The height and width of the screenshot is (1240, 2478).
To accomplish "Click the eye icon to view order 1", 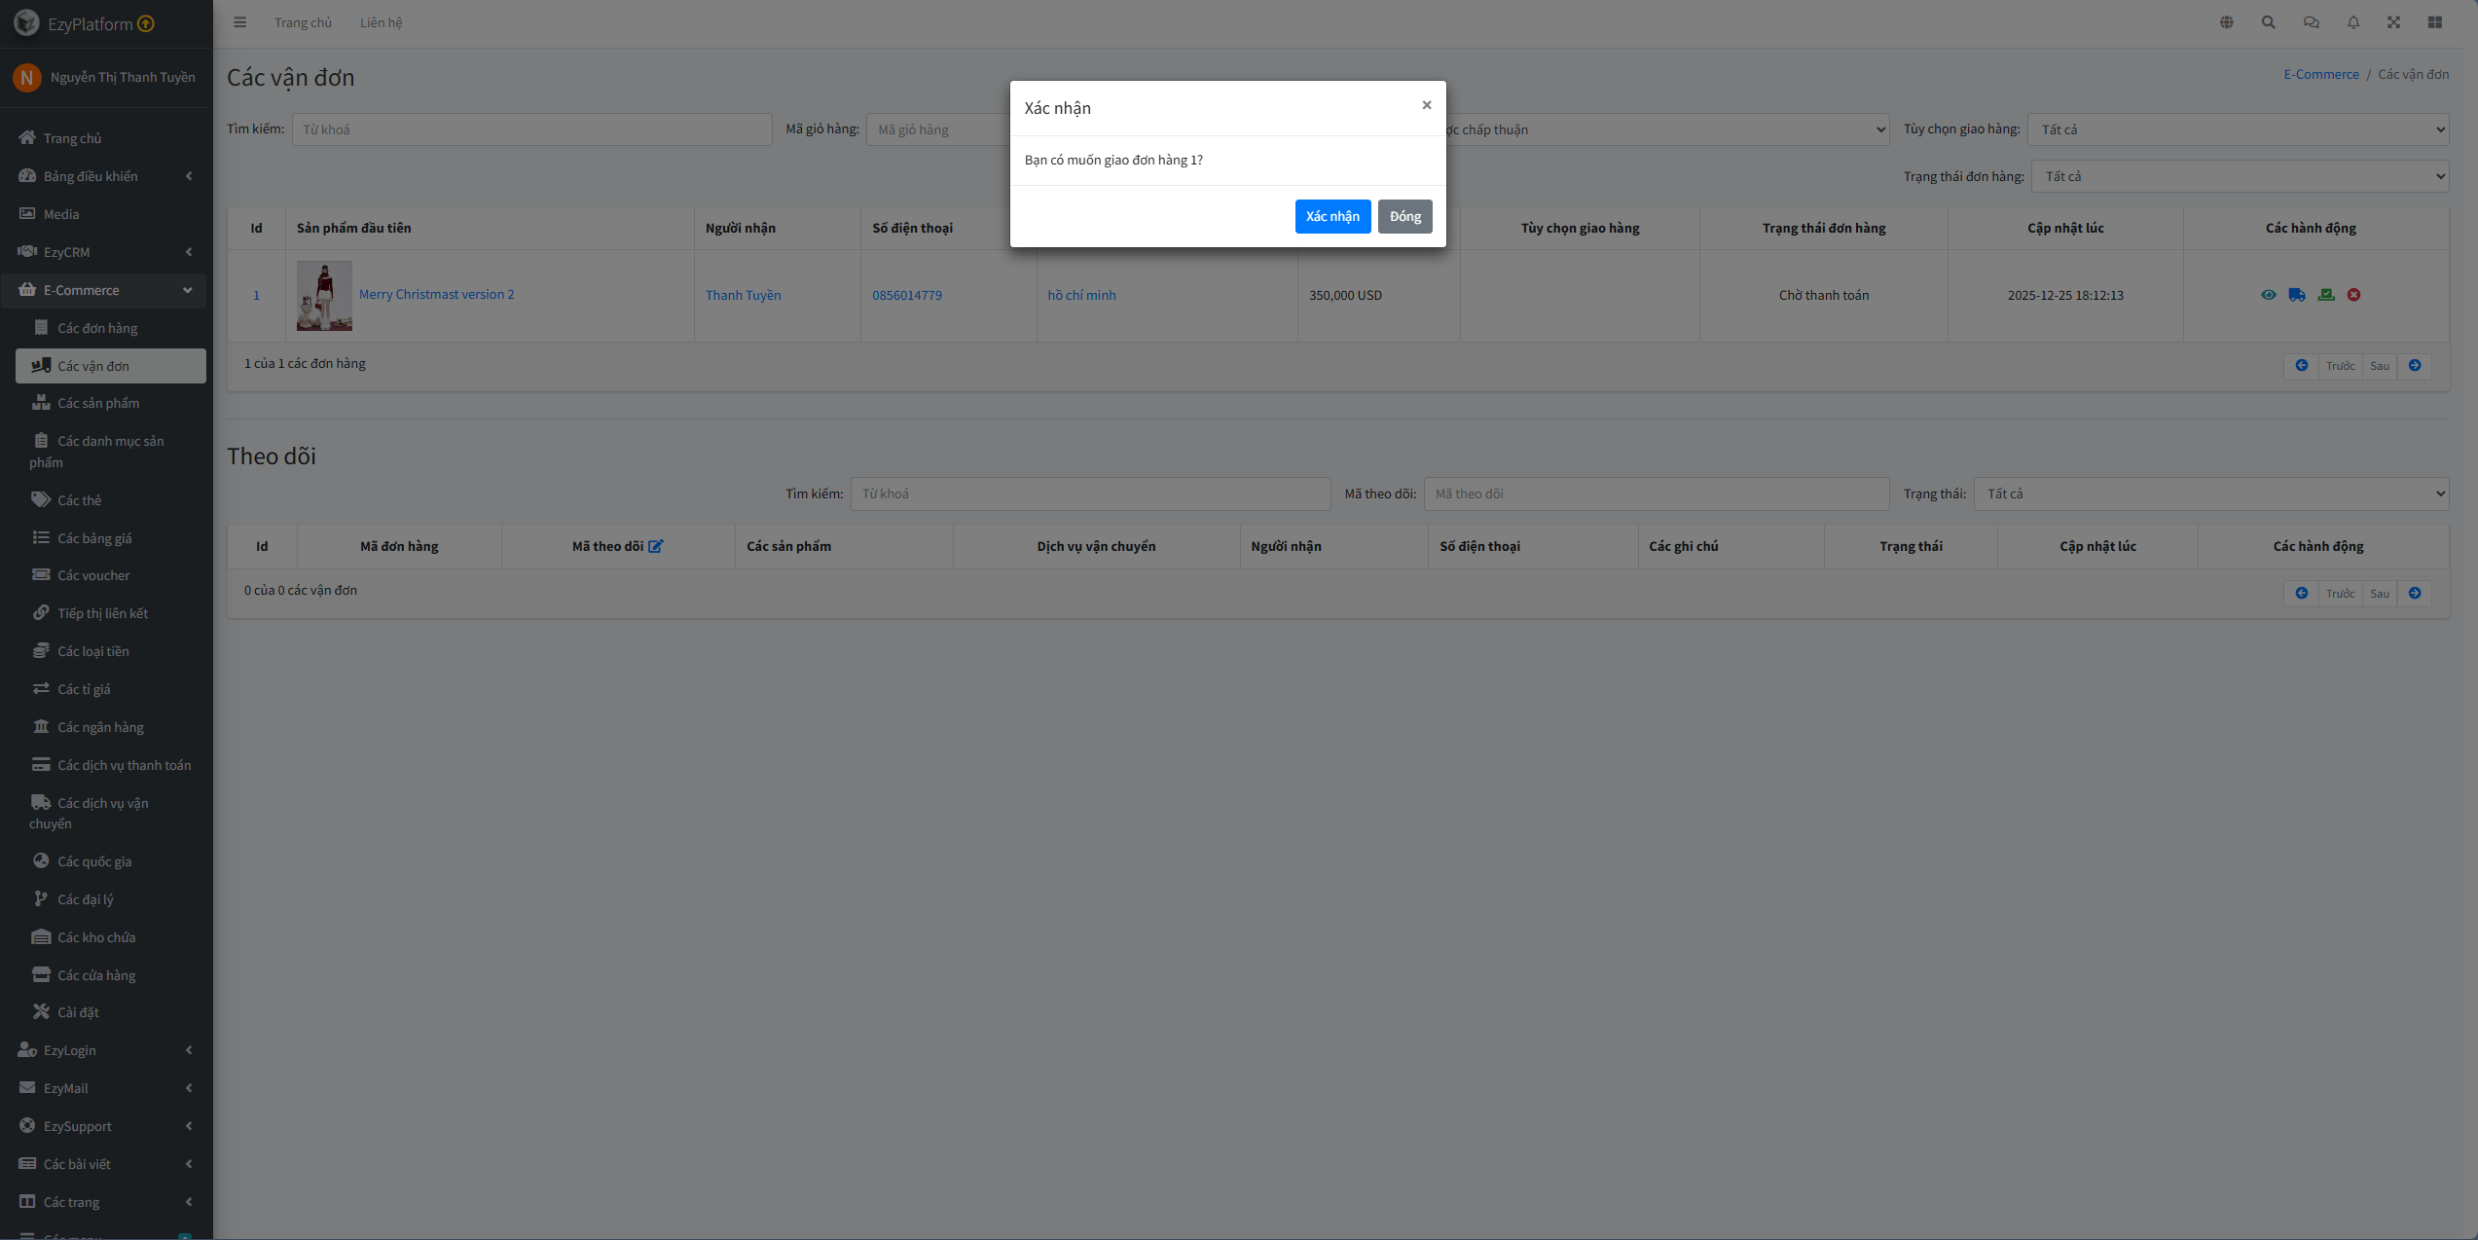I will [x=2269, y=295].
